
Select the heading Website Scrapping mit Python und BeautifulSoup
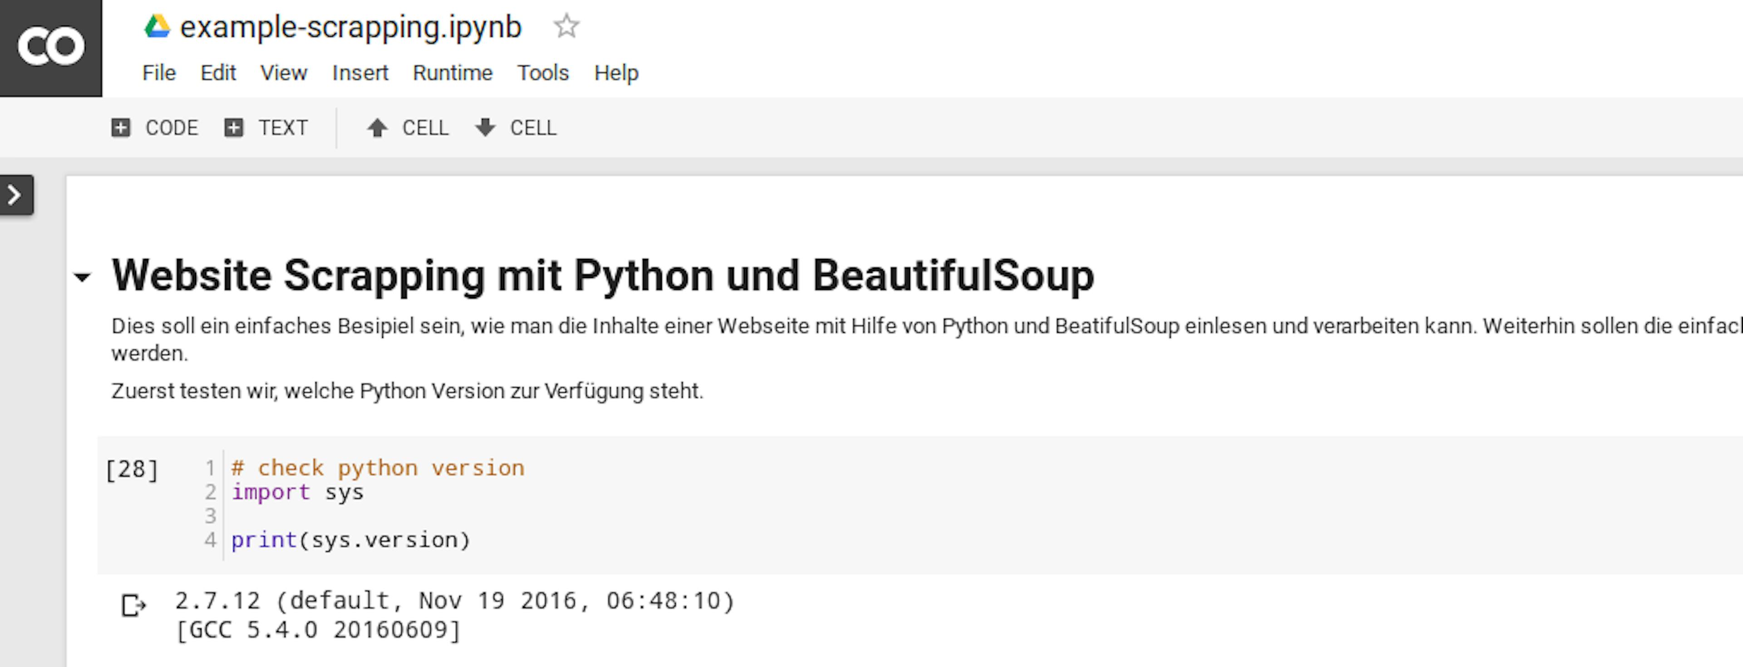click(x=603, y=276)
